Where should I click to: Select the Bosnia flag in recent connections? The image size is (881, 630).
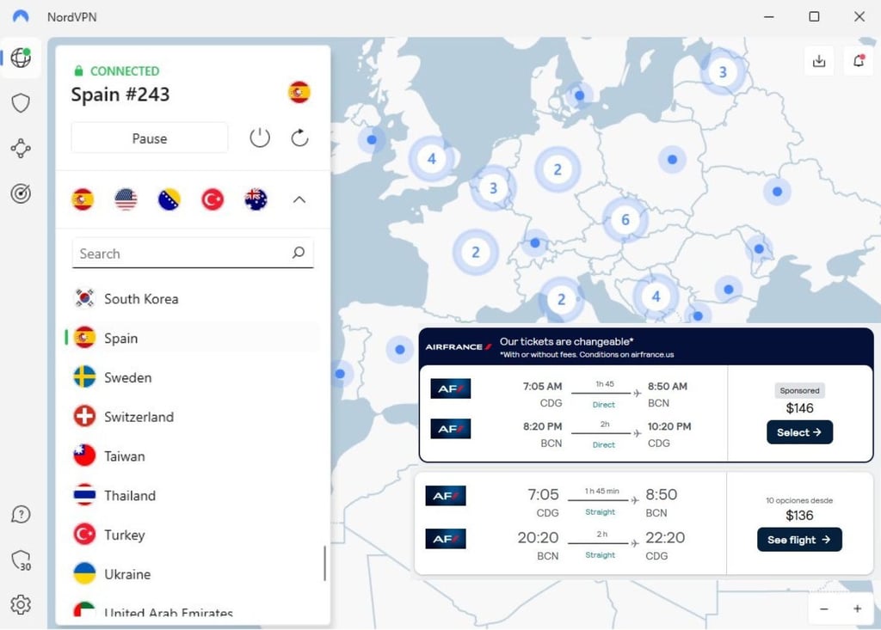click(x=169, y=199)
